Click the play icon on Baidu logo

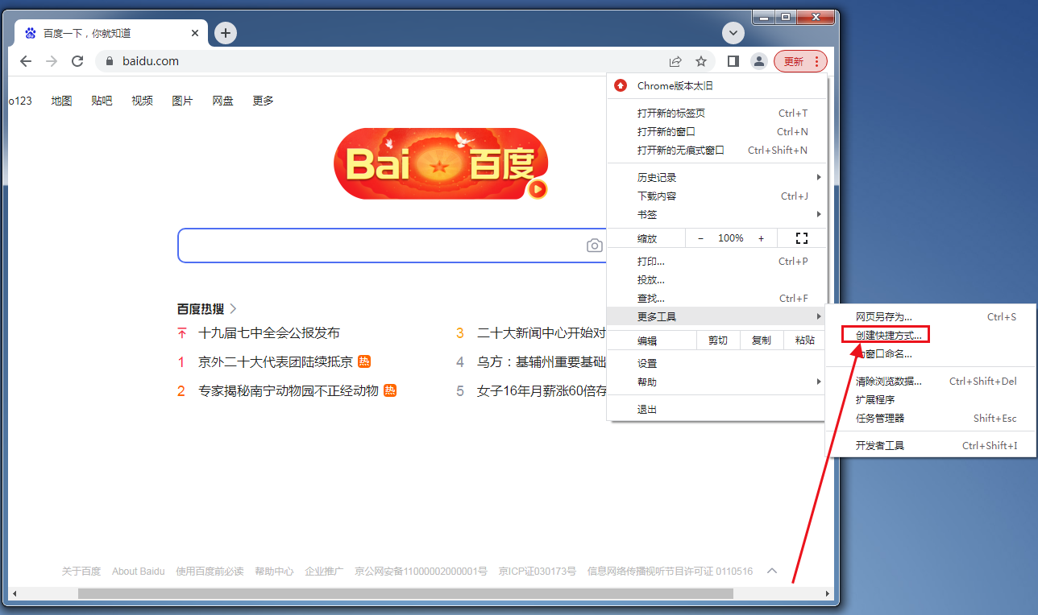coord(538,189)
